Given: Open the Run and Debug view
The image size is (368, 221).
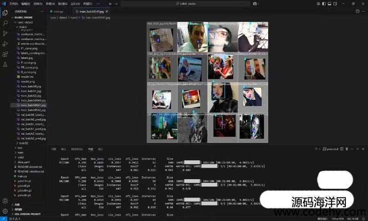Looking at the screenshot, I should coord(5,44).
